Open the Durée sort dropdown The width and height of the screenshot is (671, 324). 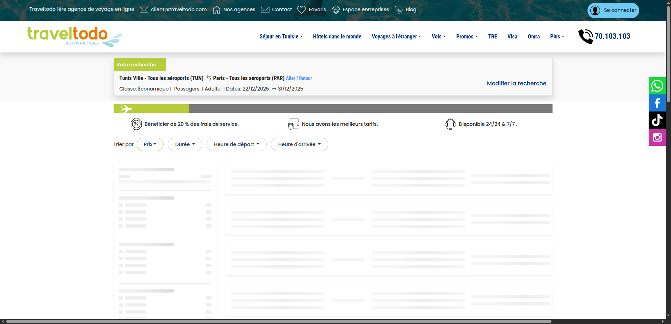pos(185,144)
